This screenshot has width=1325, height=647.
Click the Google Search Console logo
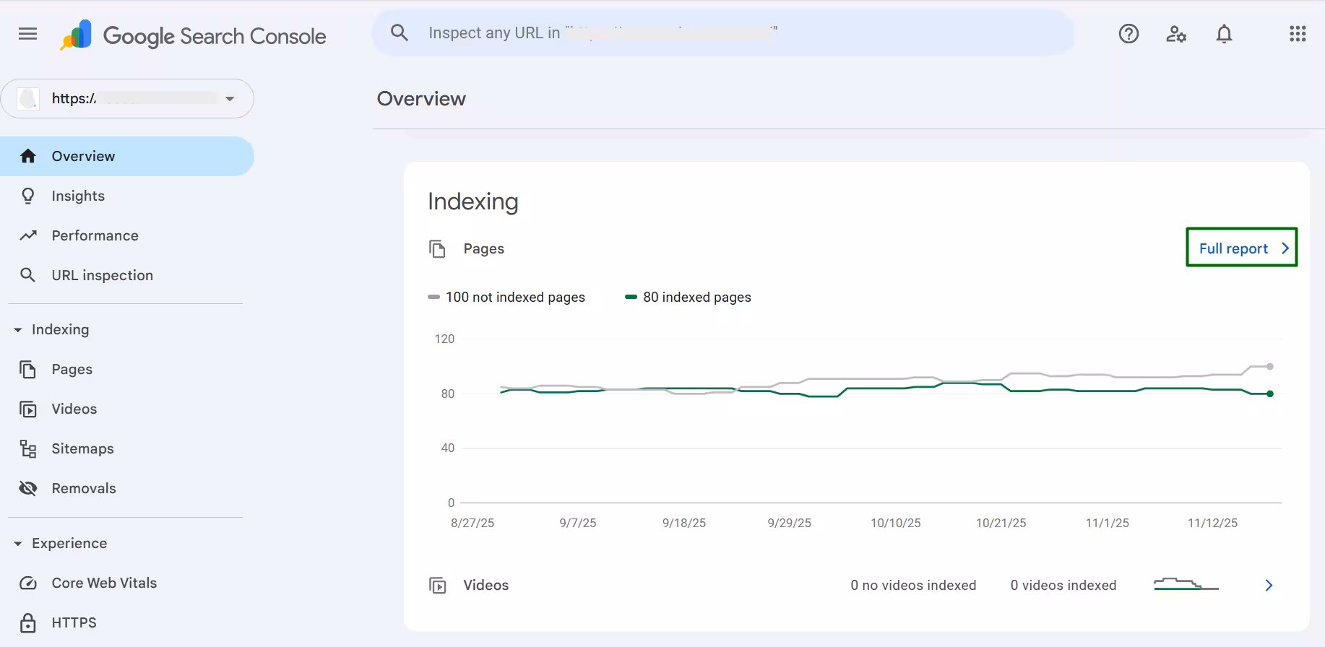[193, 35]
